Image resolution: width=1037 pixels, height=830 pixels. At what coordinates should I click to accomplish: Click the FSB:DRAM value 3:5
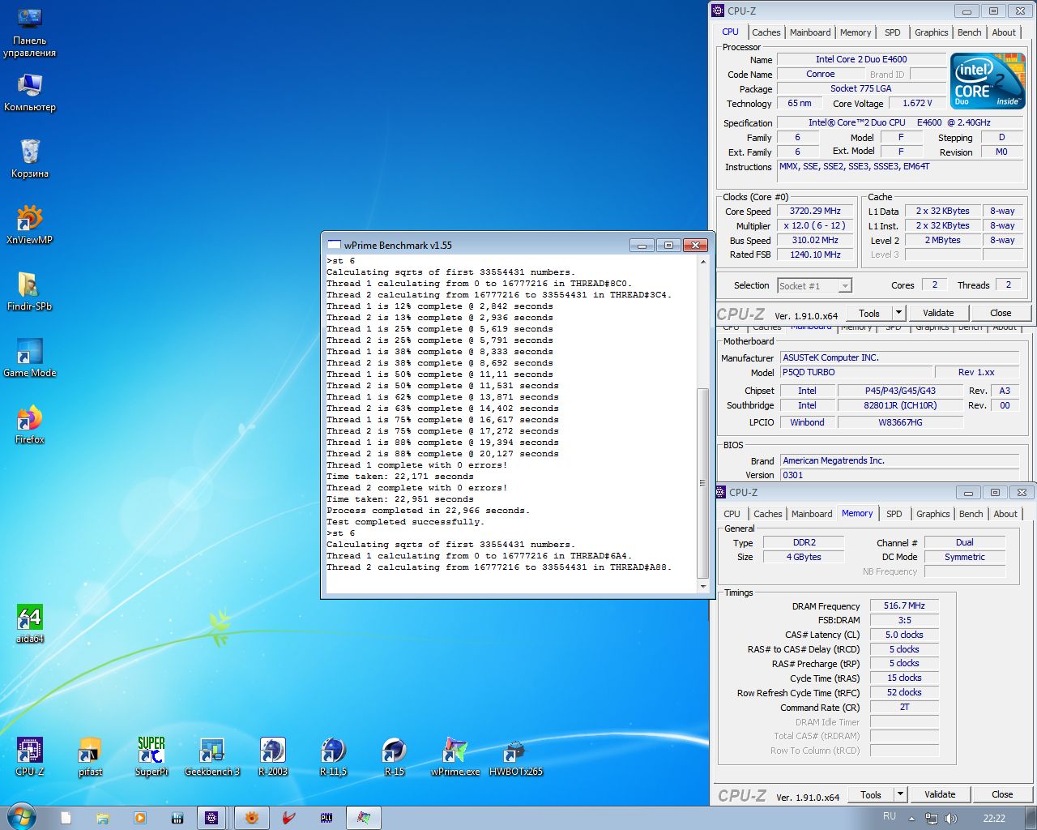coord(904,620)
